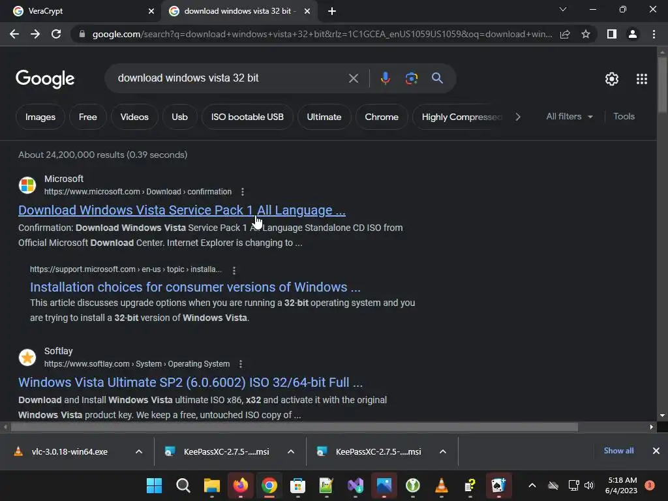Viewport: 668px width, 501px height.
Task: Bookmark this page with star icon
Action: [x=586, y=34]
